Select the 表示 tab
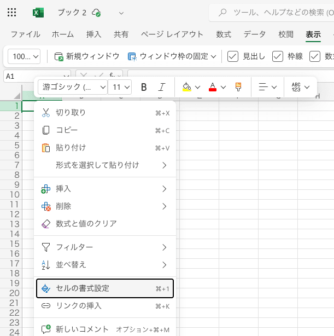 click(313, 34)
